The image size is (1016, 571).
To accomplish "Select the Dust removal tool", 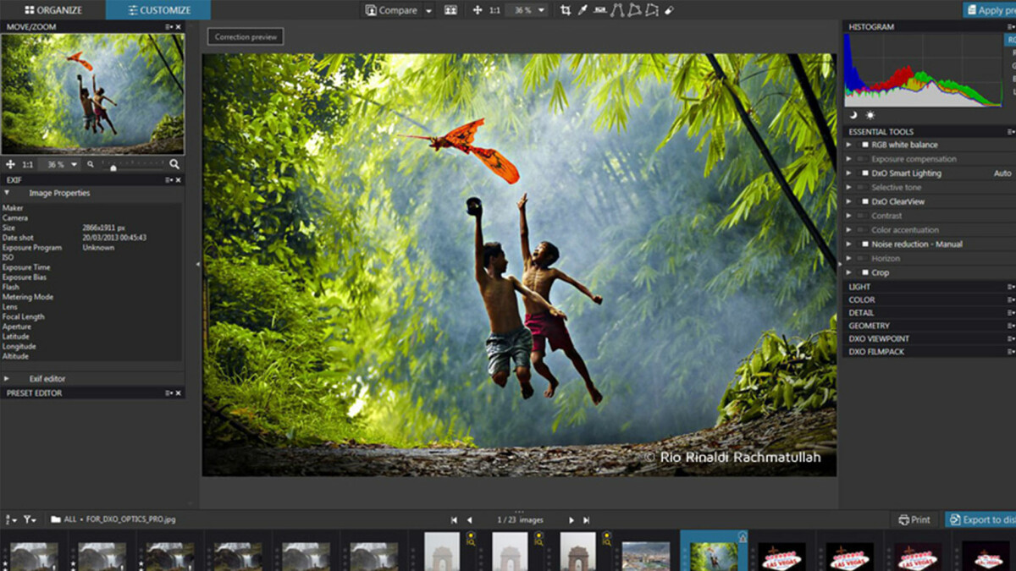I will (x=668, y=9).
